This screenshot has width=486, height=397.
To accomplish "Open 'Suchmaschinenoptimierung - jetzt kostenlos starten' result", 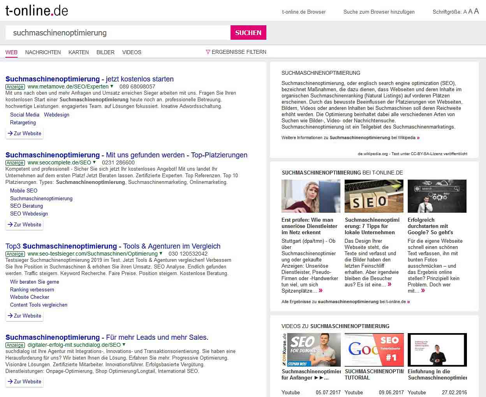I will (90, 79).
